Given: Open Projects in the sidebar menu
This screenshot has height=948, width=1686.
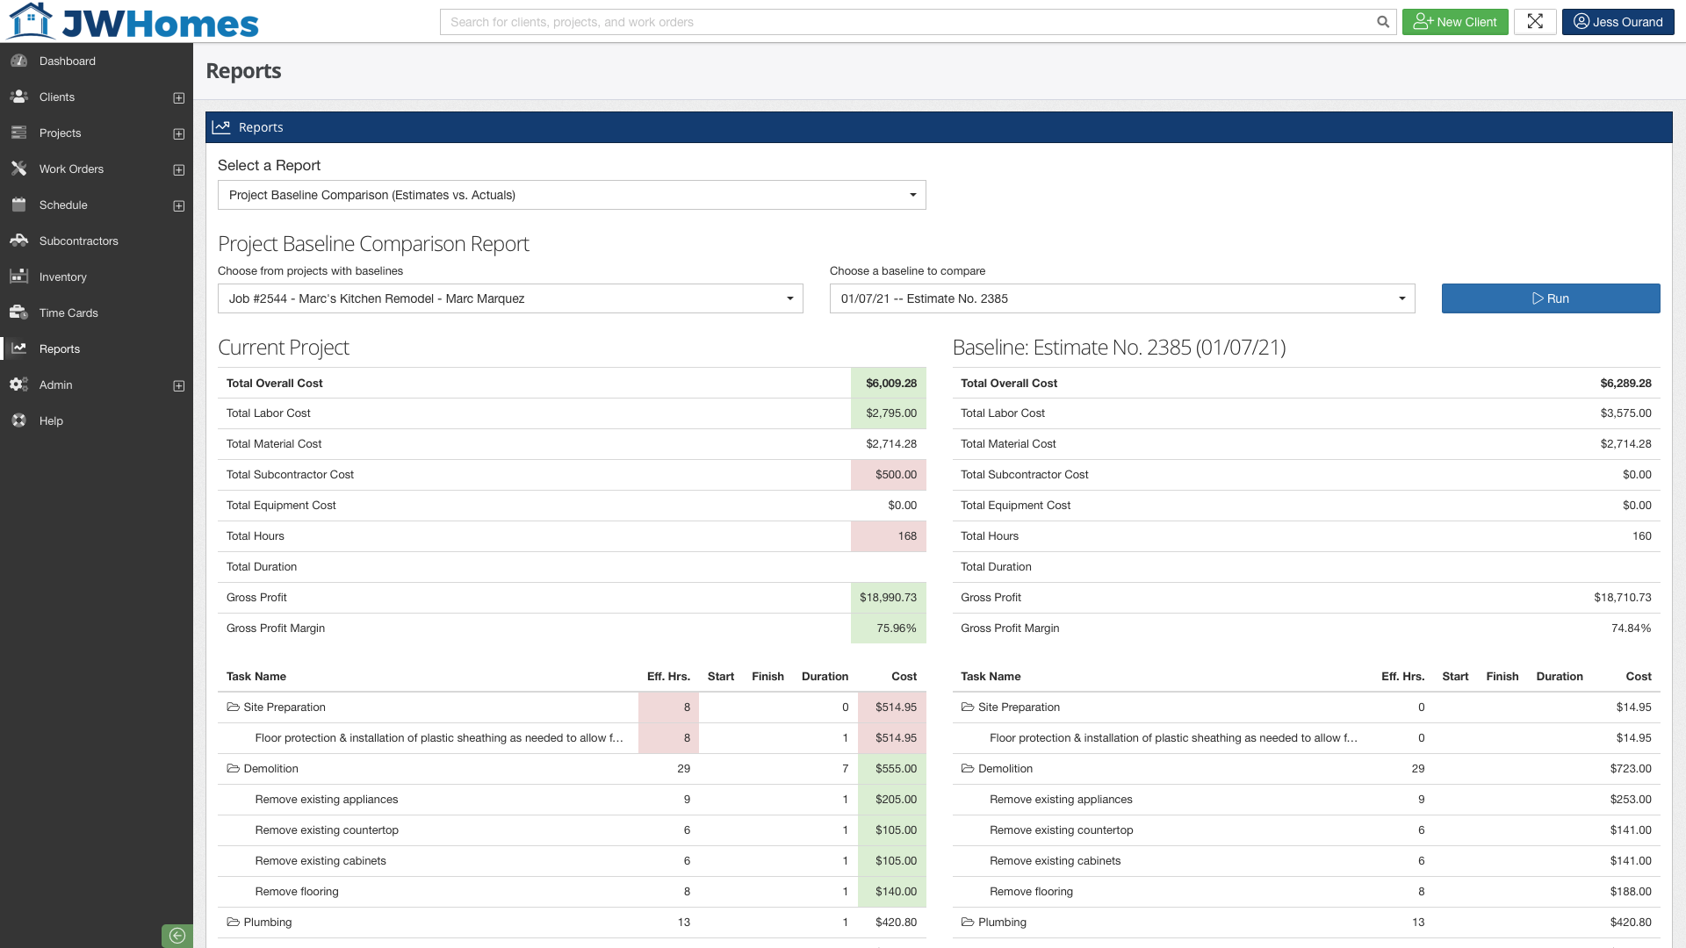Looking at the screenshot, I should [60, 133].
